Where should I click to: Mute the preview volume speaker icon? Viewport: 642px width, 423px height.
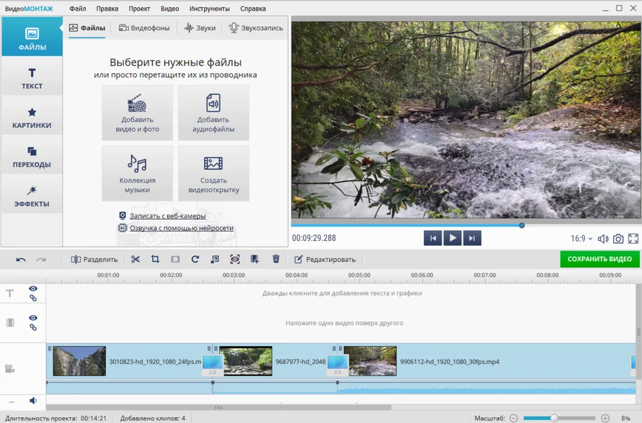(x=603, y=239)
